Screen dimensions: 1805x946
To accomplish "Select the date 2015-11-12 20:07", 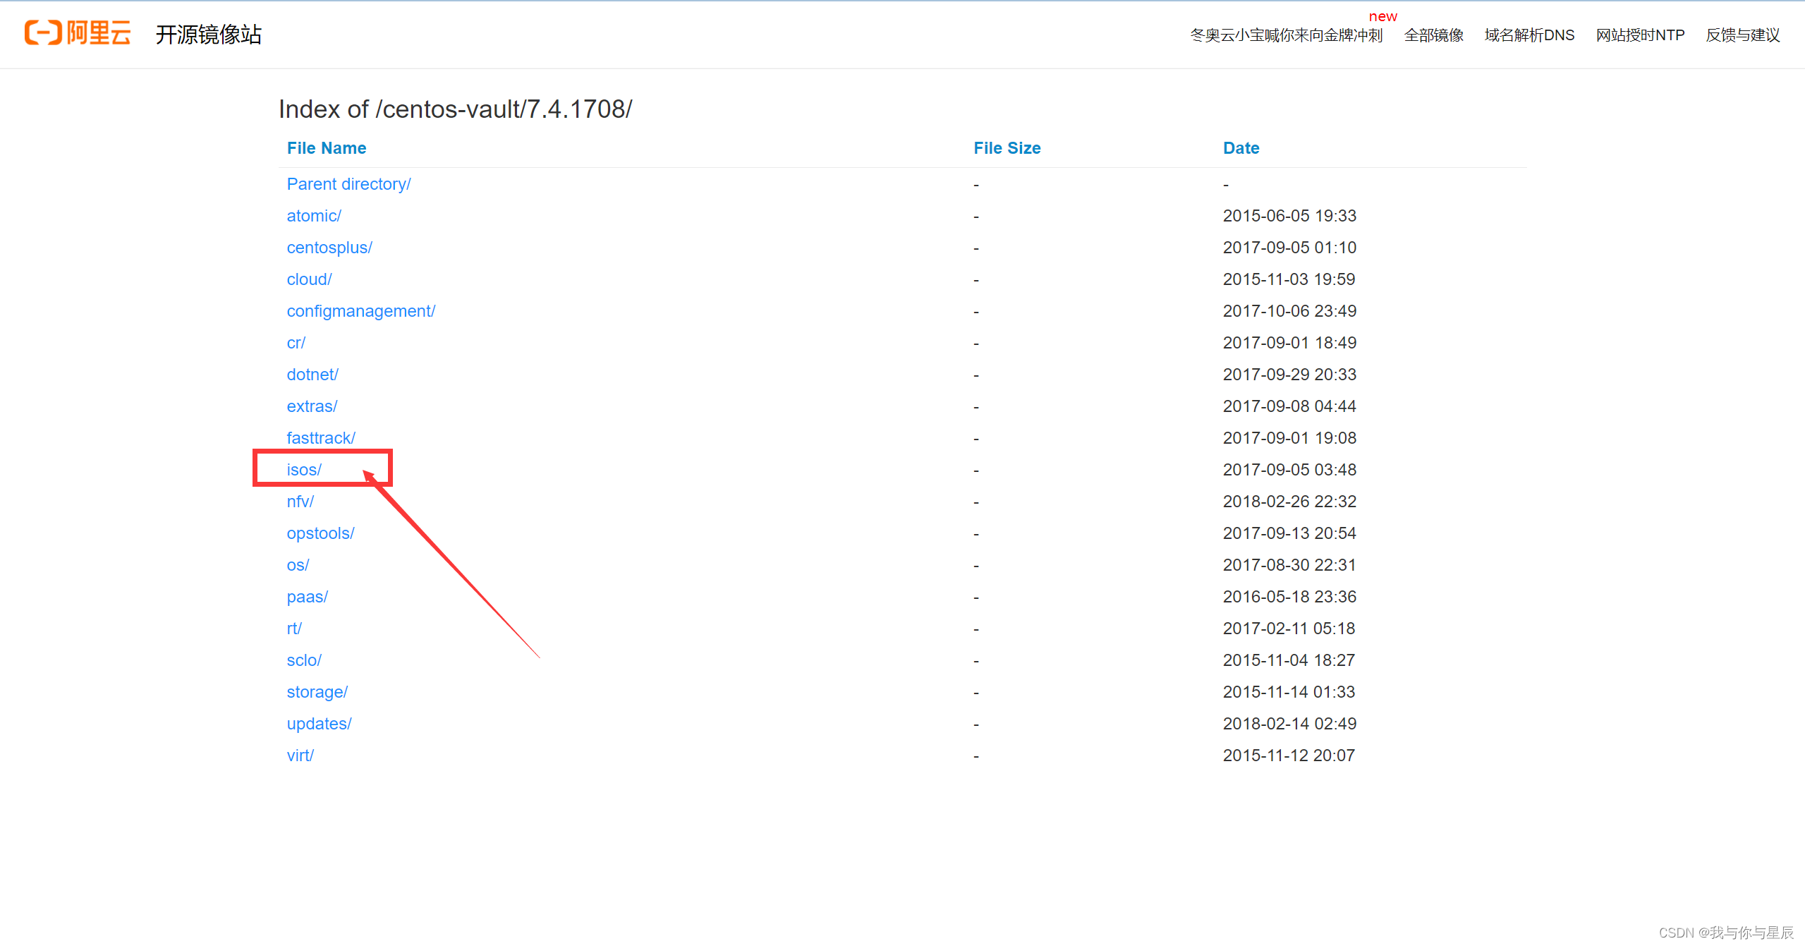I will pos(1289,756).
